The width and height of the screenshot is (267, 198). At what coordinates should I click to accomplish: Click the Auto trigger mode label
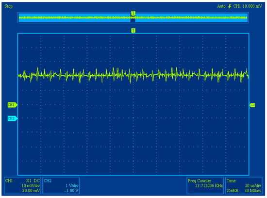coord(221,6)
